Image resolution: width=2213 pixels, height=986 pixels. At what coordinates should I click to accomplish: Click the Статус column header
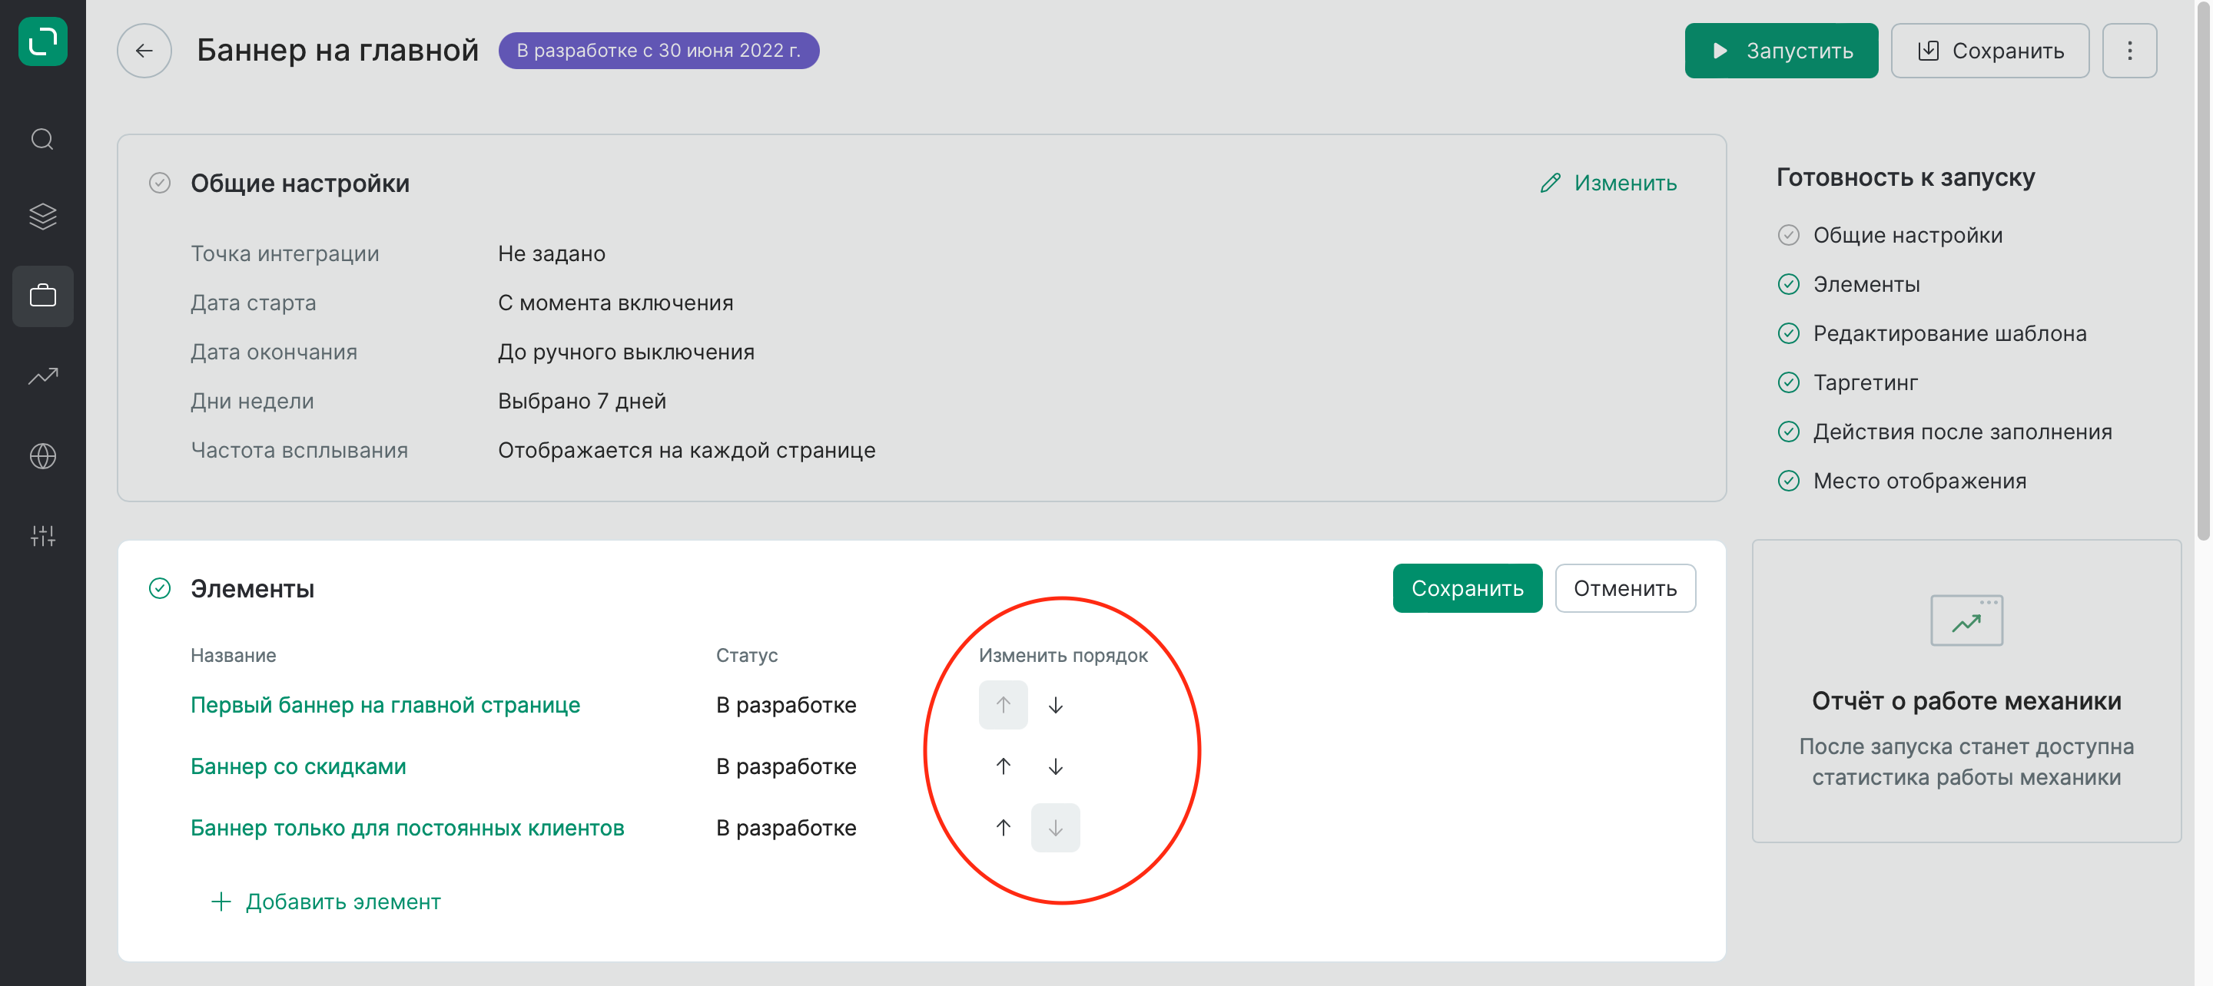(x=748, y=655)
